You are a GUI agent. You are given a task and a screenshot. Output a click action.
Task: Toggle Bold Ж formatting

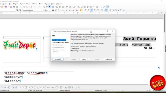(x=53, y=10)
